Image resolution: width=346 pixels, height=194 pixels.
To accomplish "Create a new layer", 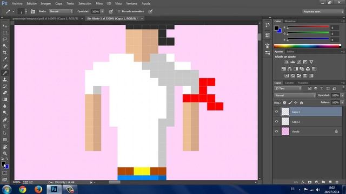I will coord(330,182).
